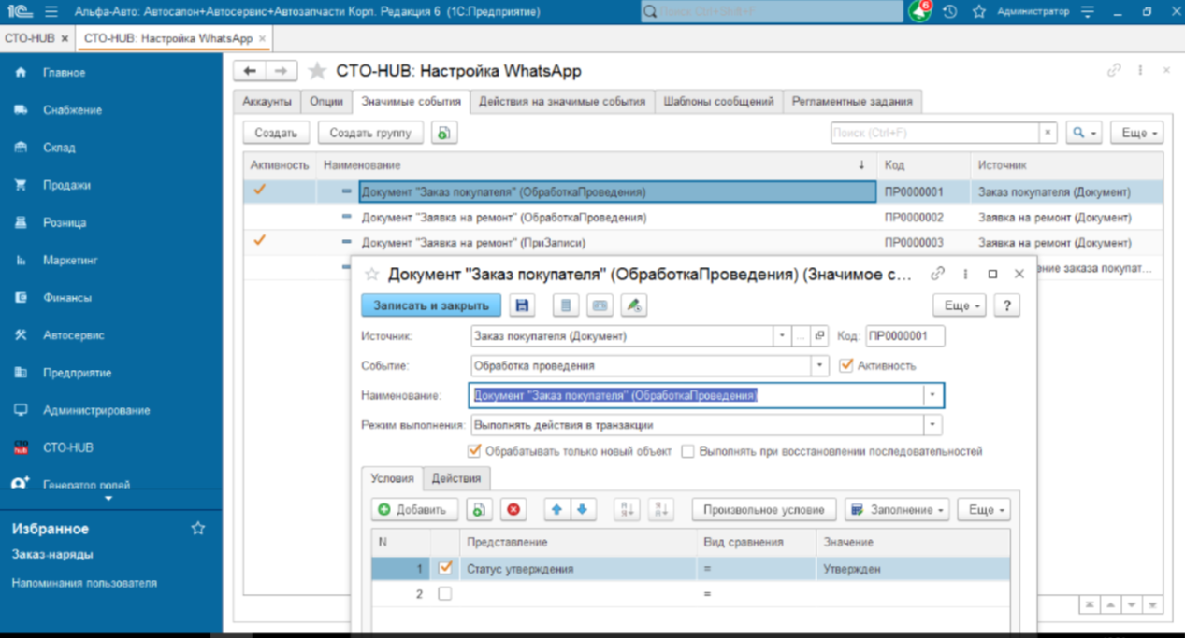Open the main hamburger menu in title bar

[51, 12]
